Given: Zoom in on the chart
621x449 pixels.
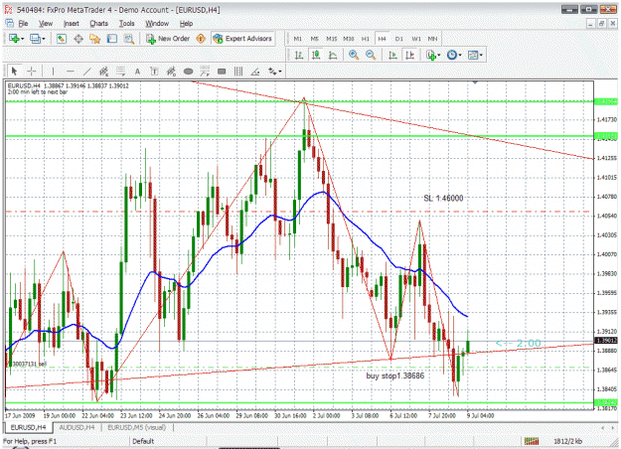Looking at the screenshot, I should pos(354,55).
